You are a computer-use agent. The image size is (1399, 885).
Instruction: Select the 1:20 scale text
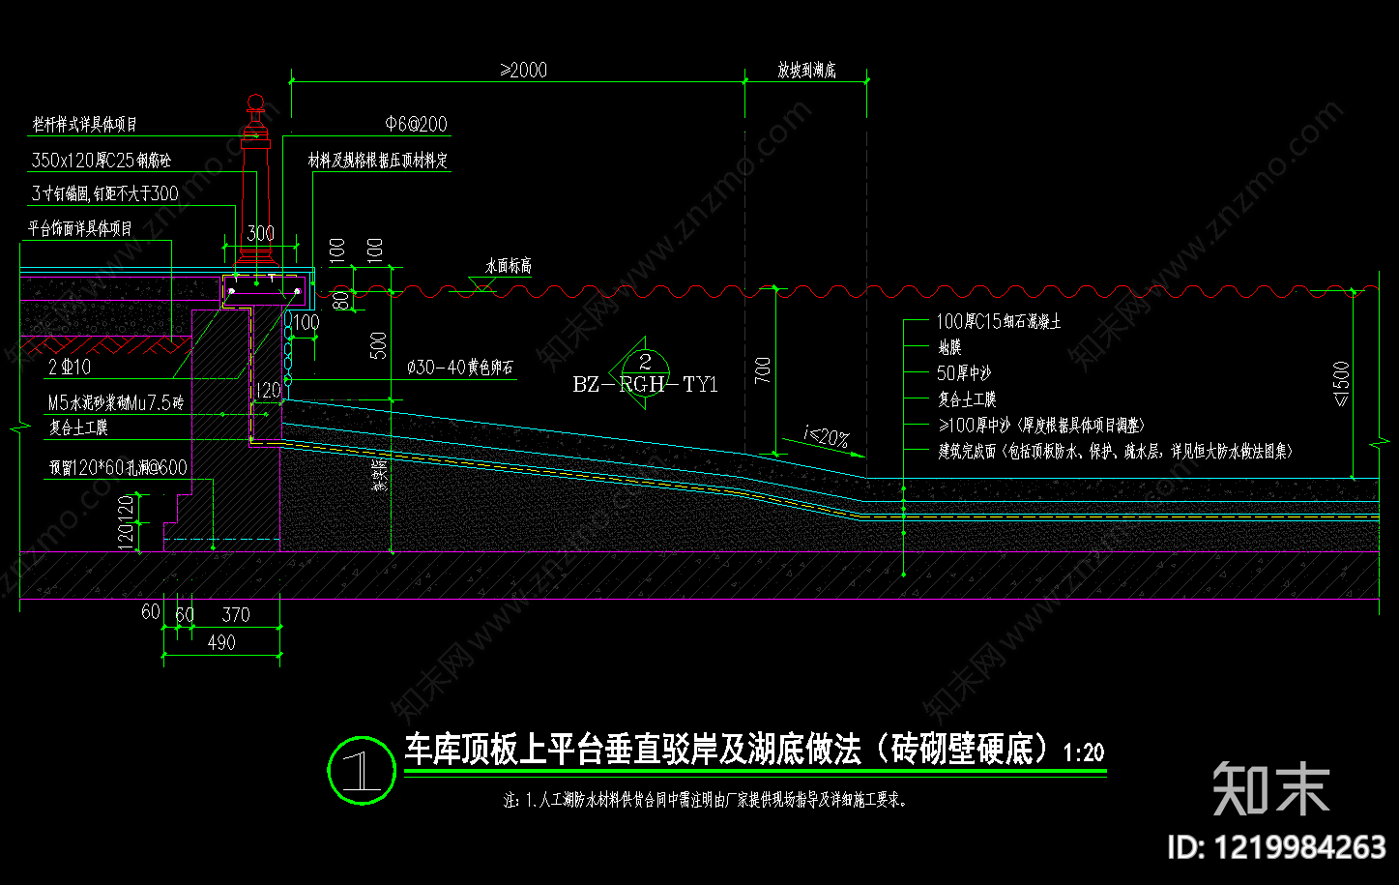point(1084,752)
